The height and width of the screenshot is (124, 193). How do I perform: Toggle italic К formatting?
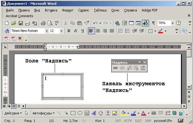(75, 31)
